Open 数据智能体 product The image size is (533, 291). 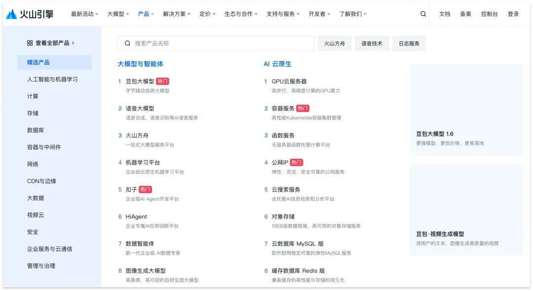140,244
